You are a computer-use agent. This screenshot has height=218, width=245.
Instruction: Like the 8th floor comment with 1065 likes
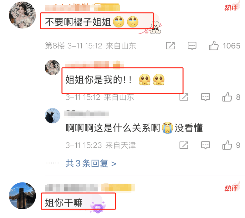click(x=214, y=46)
